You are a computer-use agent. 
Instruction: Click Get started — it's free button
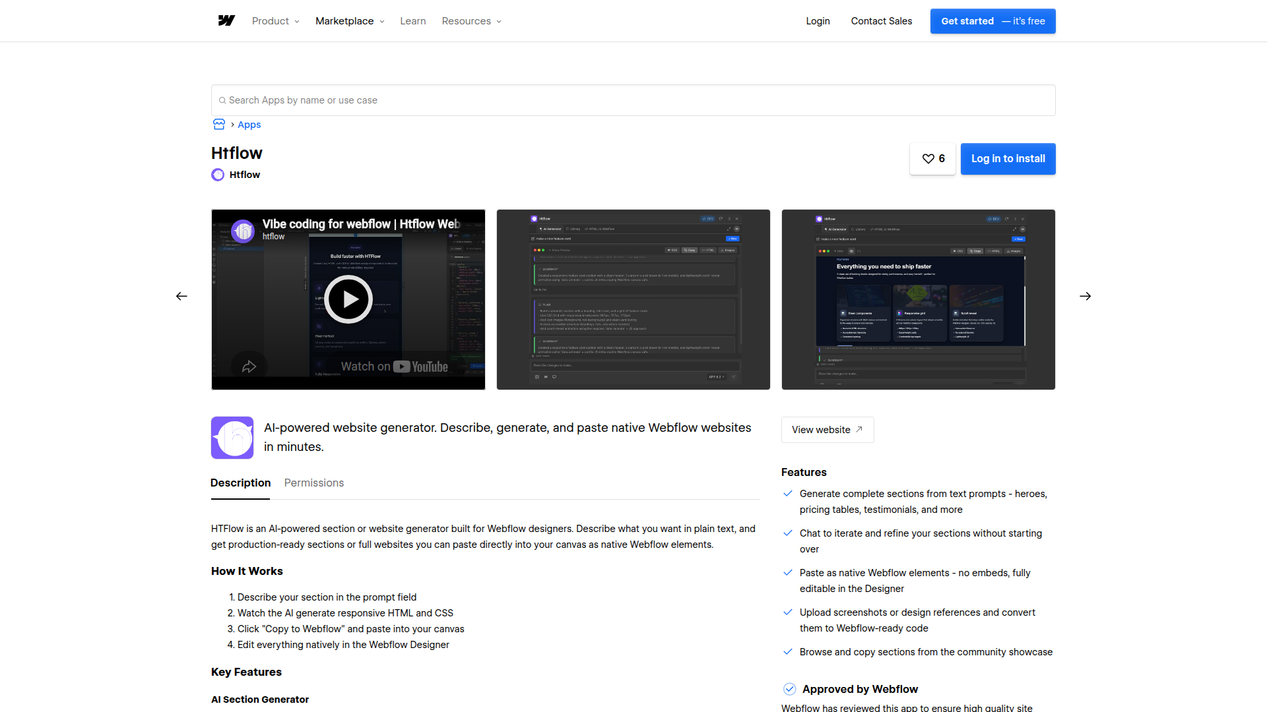click(x=993, y=21)
